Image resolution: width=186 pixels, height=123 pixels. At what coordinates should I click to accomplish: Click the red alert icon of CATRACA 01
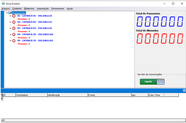coord(14,16)
